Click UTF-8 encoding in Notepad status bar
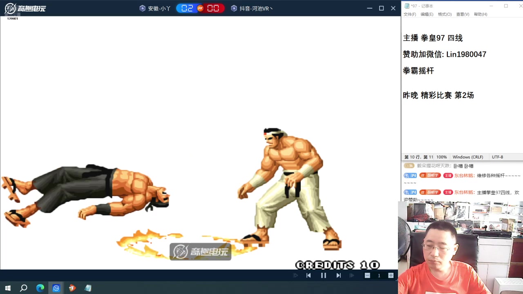Image resolution: width=523 pixels, height=294 pixels. 498,157
